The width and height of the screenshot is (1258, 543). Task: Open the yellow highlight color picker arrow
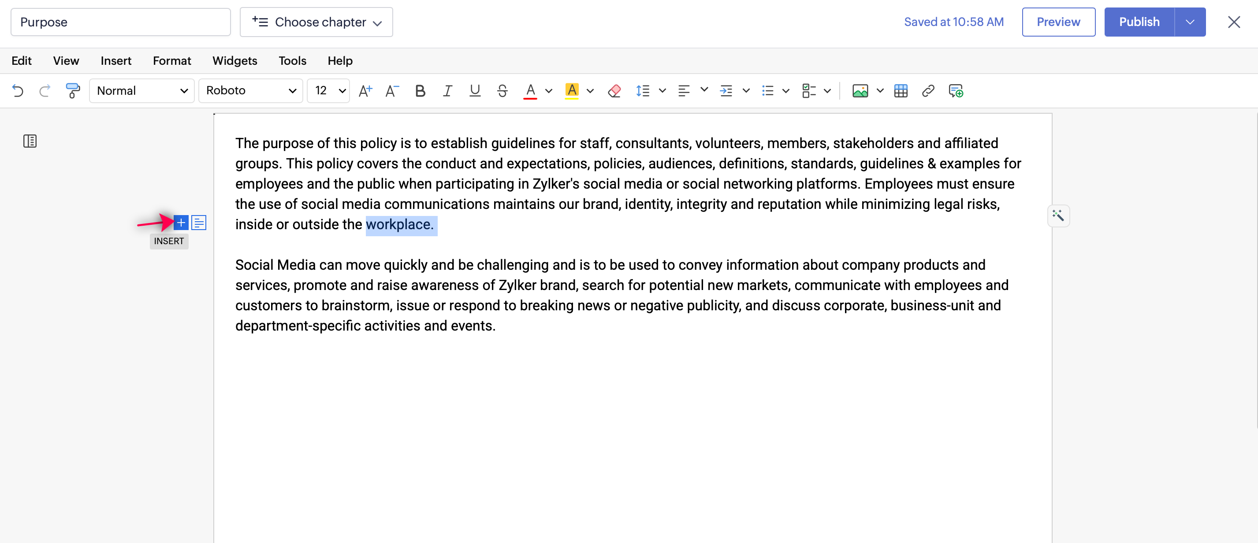coord(590,91)
